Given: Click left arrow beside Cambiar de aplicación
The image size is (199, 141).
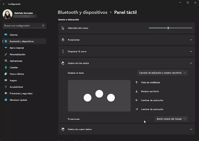Looking at the screenshot, I should point(137,100).
